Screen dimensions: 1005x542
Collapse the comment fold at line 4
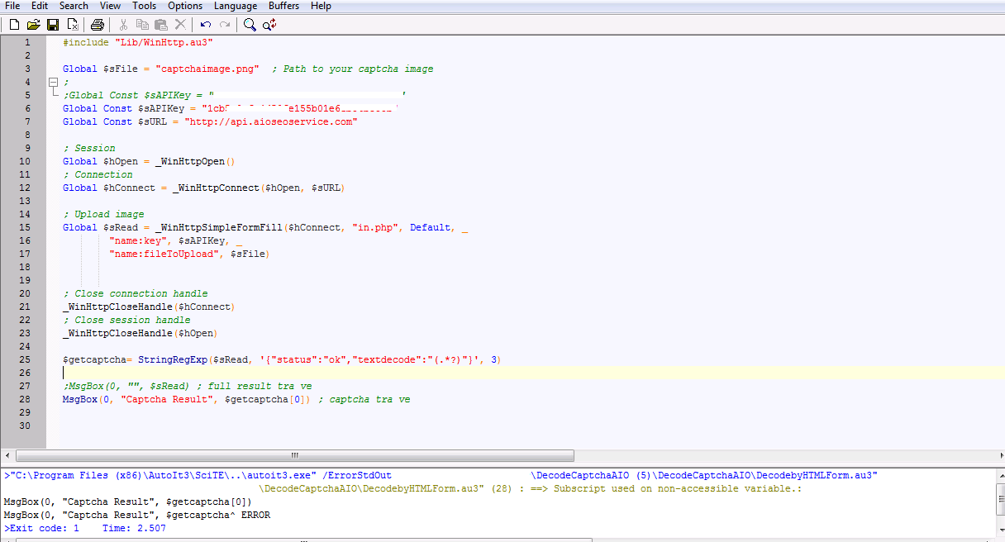pos(53,82)
